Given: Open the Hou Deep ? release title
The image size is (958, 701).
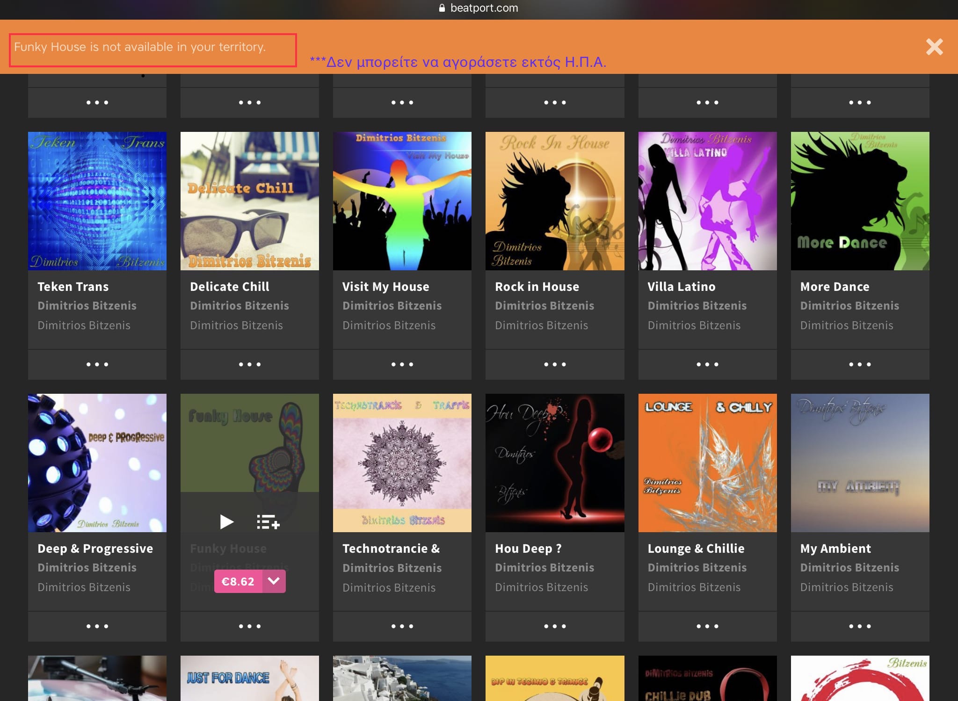Looking at the screenshot, I should coord(528,549).
